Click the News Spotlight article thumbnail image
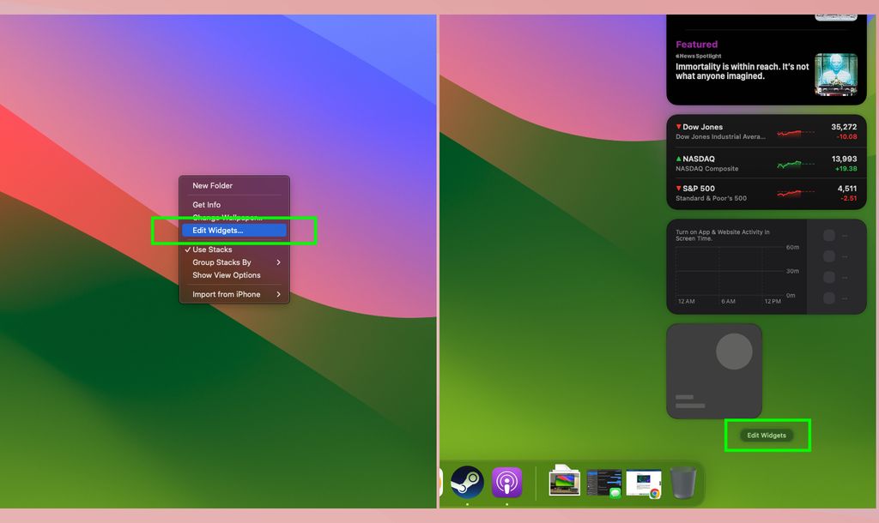Viewport: 879px width, 523px height. (x=835, y=73)
